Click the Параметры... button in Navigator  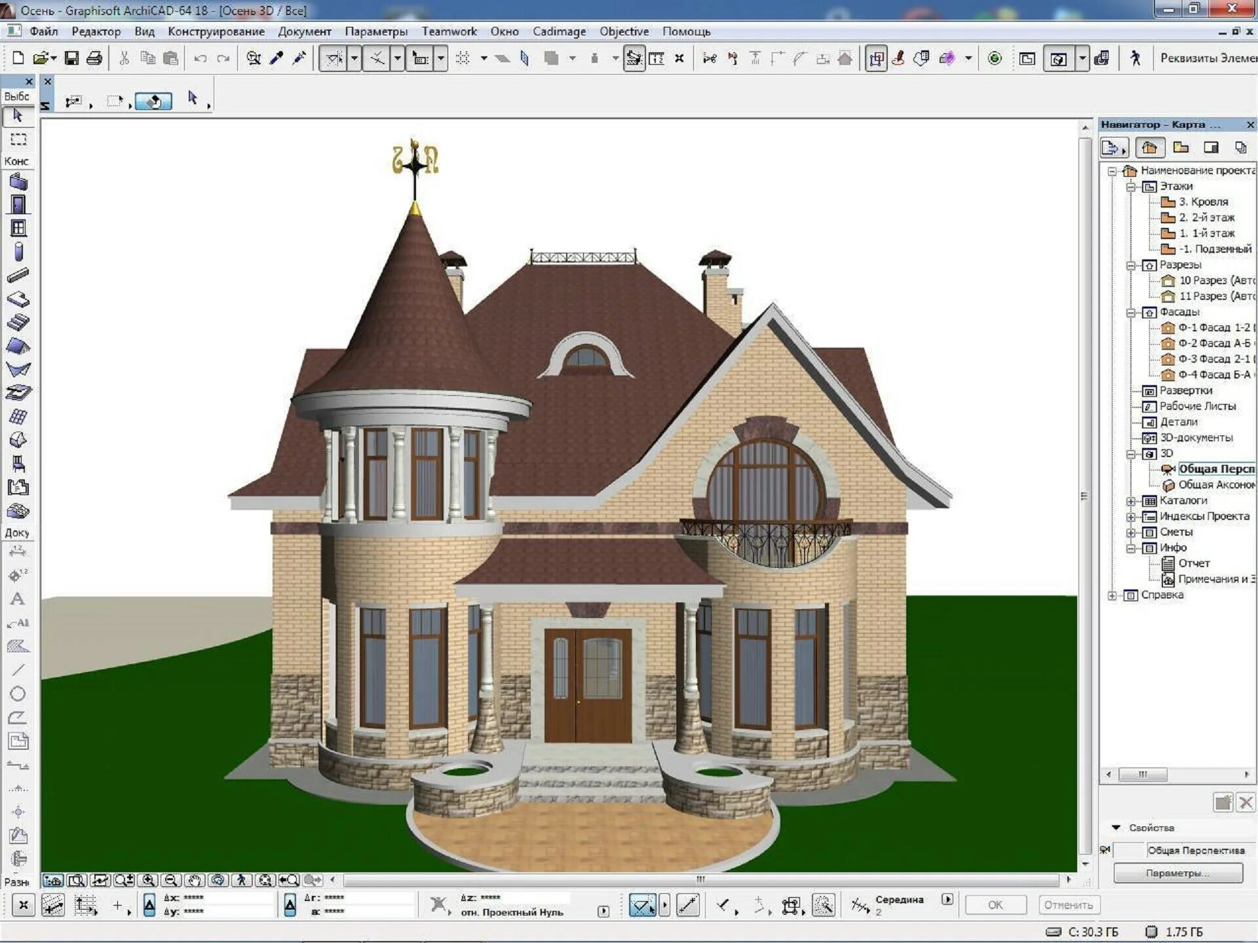click(1177, 873)
